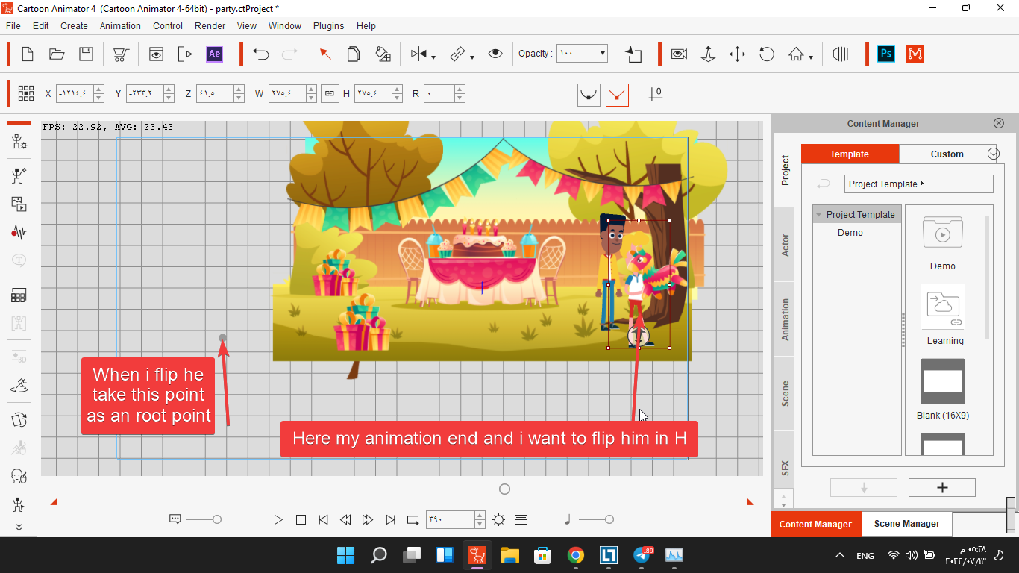Image resolution: width=1019 pixels, height=573 pixels.
Task: Select the linear V transition button
Action: pos(617,95)
